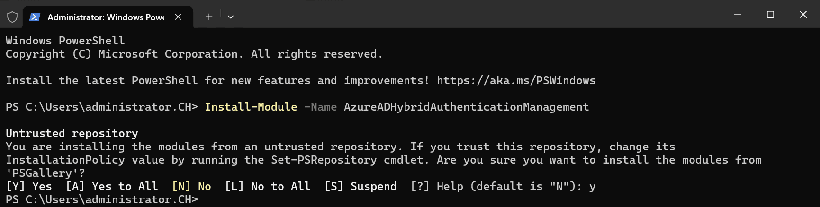The width and height of the screenshot is (820, 207).
Task: Maximize the terminal window
Action: pyautogui.click(x=770, y=15)
